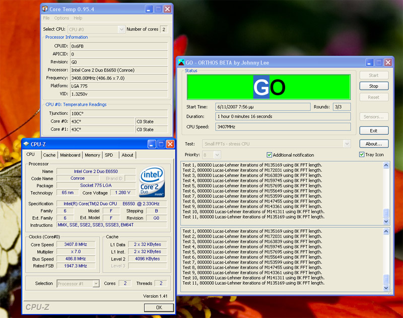Click the up arrow of the upper log scrollbar
Image resolution: width=403 pixels, height=318 pixels.
tap(386, 165)
